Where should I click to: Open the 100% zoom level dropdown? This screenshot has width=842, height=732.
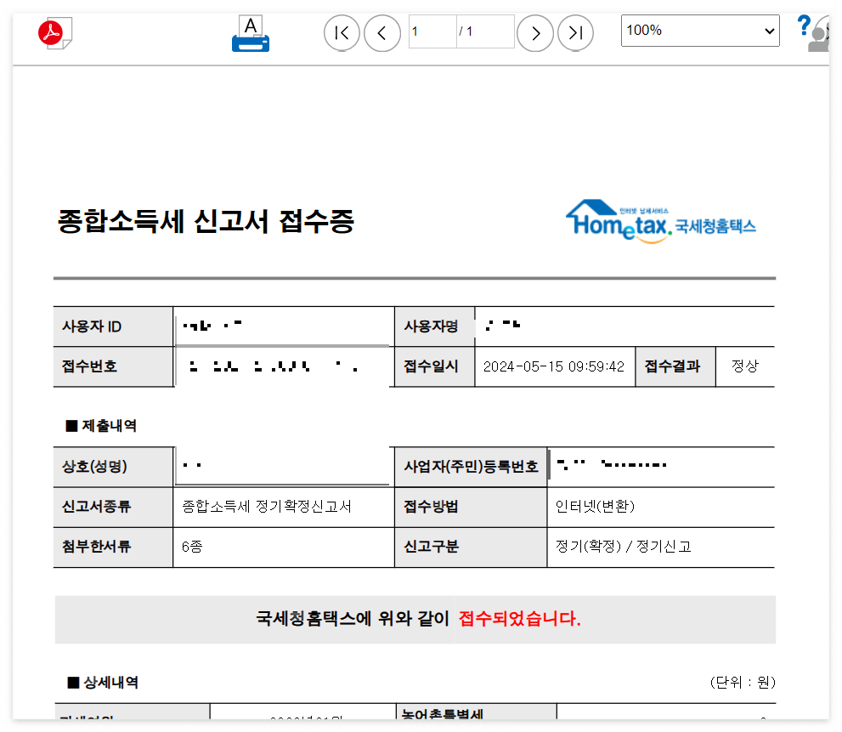700,31
